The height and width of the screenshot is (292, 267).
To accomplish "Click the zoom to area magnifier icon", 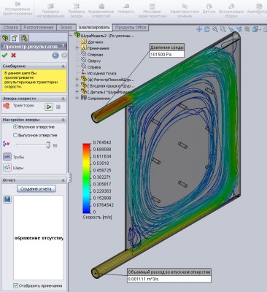I will [x=222, y=29].
